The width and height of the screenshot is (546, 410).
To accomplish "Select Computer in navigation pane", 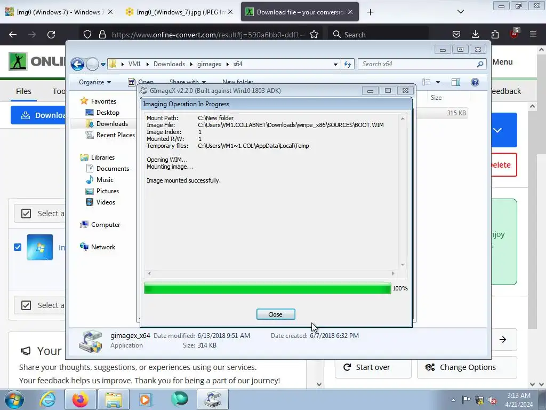I will [x=106, y=225].
